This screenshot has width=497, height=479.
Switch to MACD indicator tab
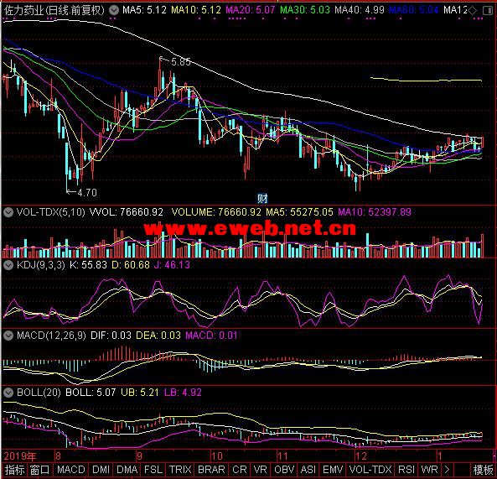coord(71,470)
